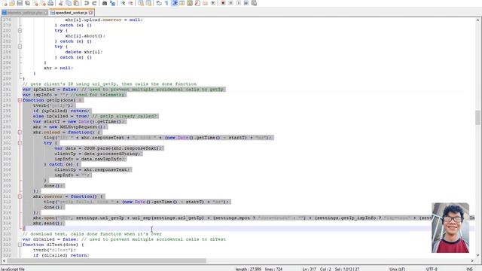Save the recorded macro icon
482x271 pixels.
(x=254, y=3)
